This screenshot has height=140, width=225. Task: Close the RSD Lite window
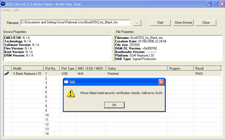coord(222,4)
